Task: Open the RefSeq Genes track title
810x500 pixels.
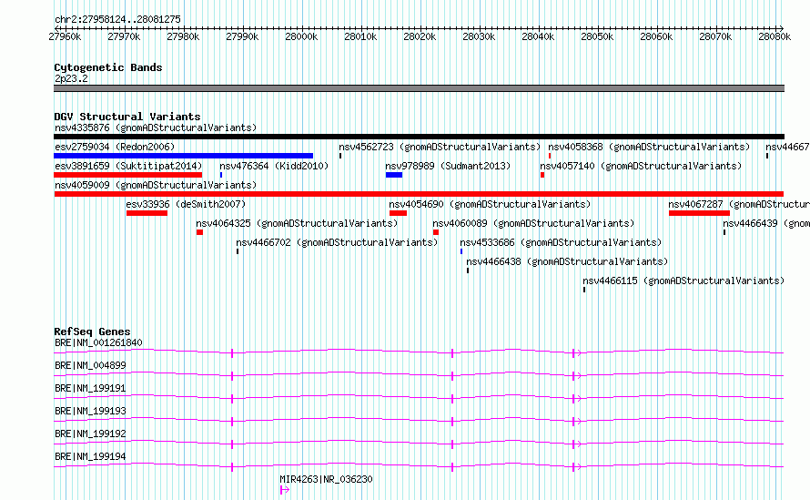Action: point(93,332)
